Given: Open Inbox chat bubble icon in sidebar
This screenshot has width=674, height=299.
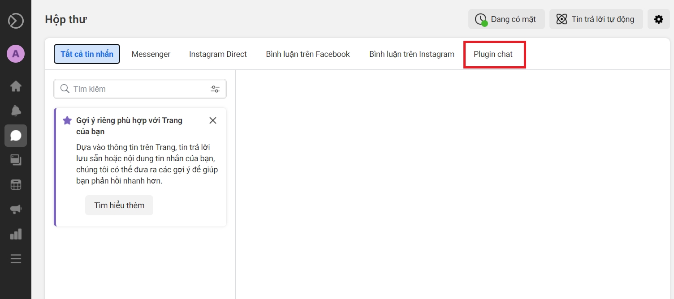Looking at the screenshot, I should click(x=16, y=136).
